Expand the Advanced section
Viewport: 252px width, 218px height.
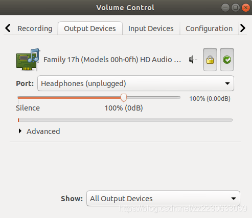coord(39,131)
